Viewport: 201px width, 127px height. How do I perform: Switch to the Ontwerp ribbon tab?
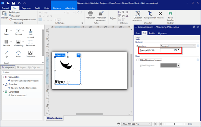click(x=57, y=8)
